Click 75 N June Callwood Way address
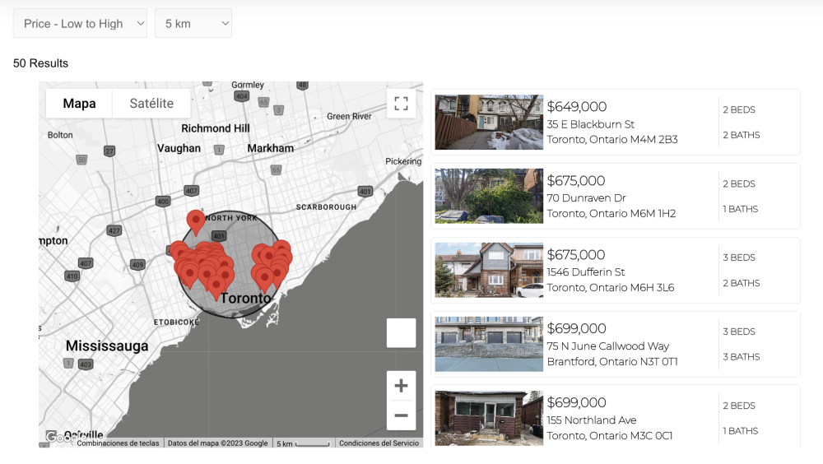Image resolution: width=823 pixels, height=464 pixels. pos(608,346)
